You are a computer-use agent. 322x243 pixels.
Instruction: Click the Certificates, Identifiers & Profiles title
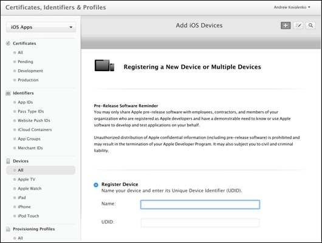56,7
